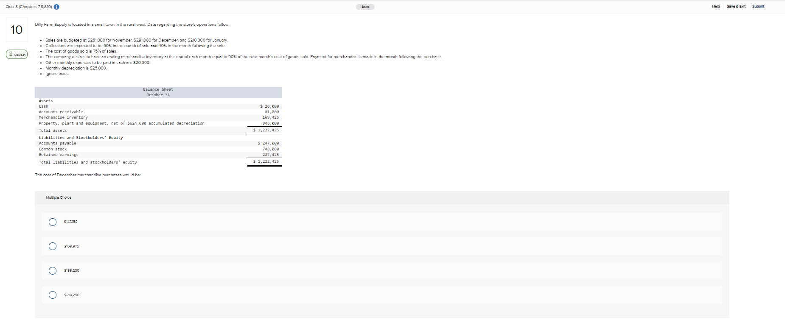Click the receivables value "81,000"
The image size is (785, 328).
pos(272,112)
